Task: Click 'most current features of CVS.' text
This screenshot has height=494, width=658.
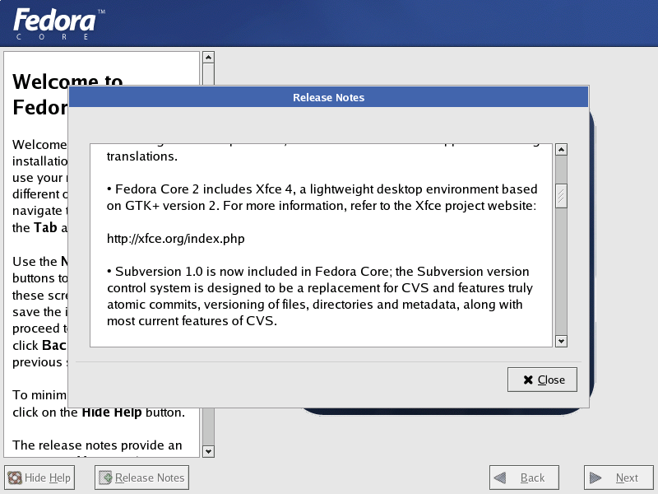Action: tap(192, 321)
